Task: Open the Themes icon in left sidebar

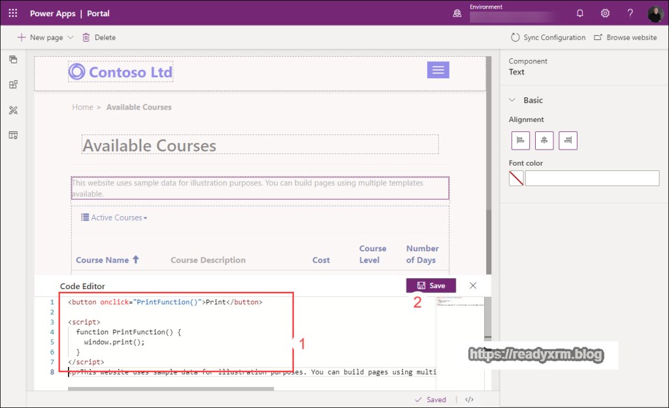Action: (13, 110)
